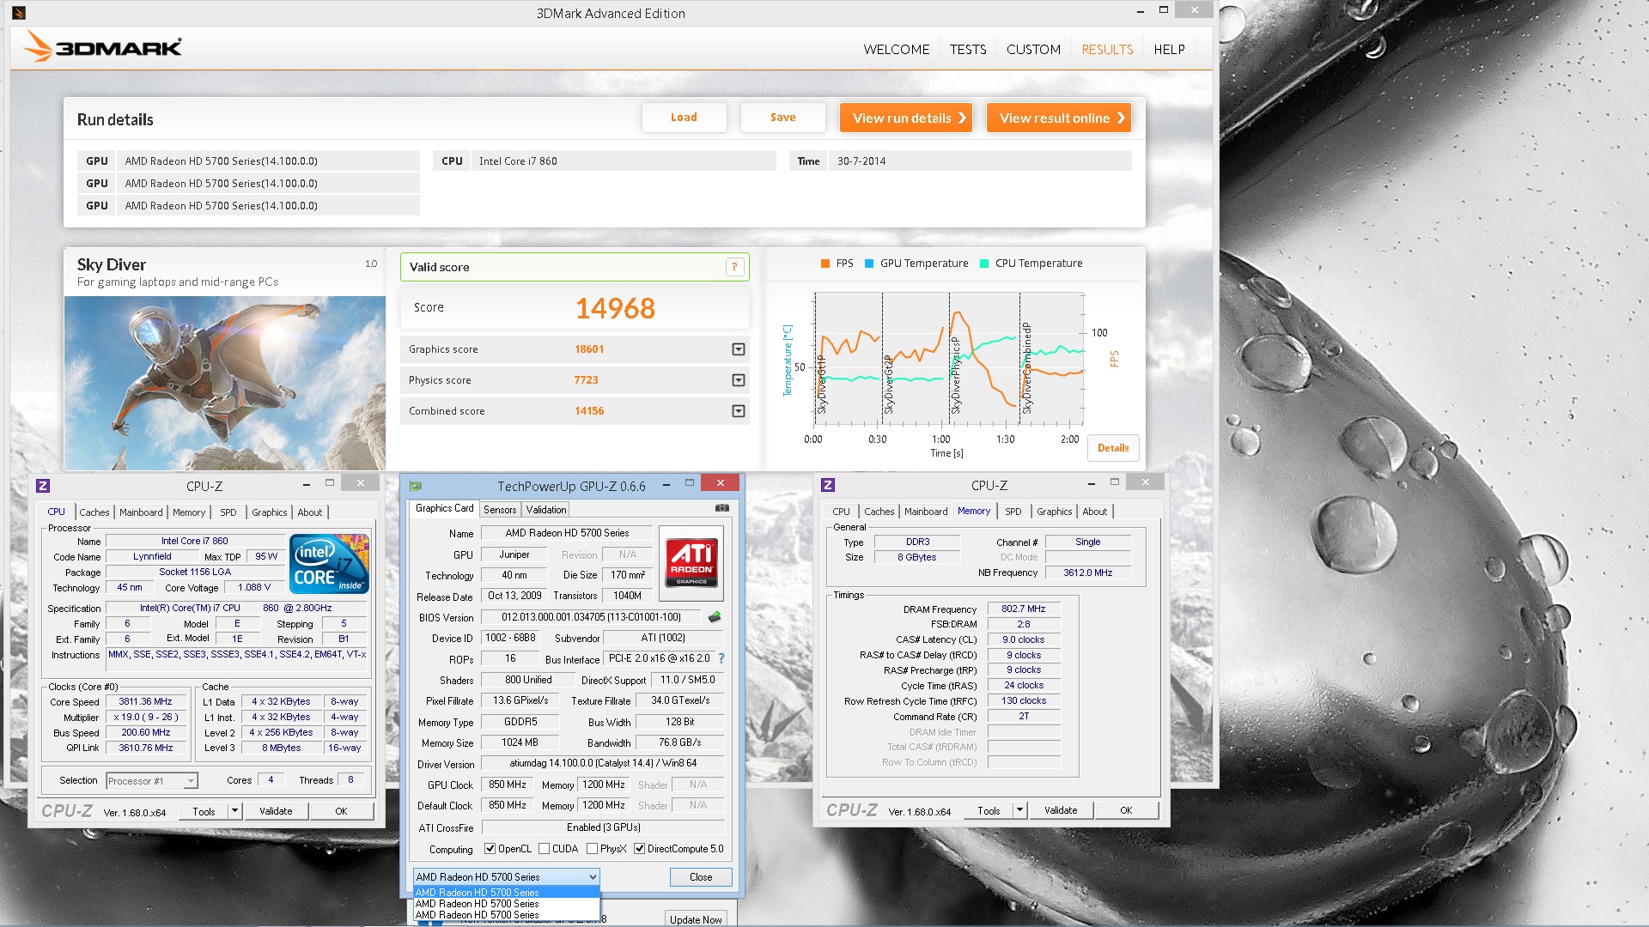
Task: Click the GPU-Z title bar icon
Action: tap(416, 486)
